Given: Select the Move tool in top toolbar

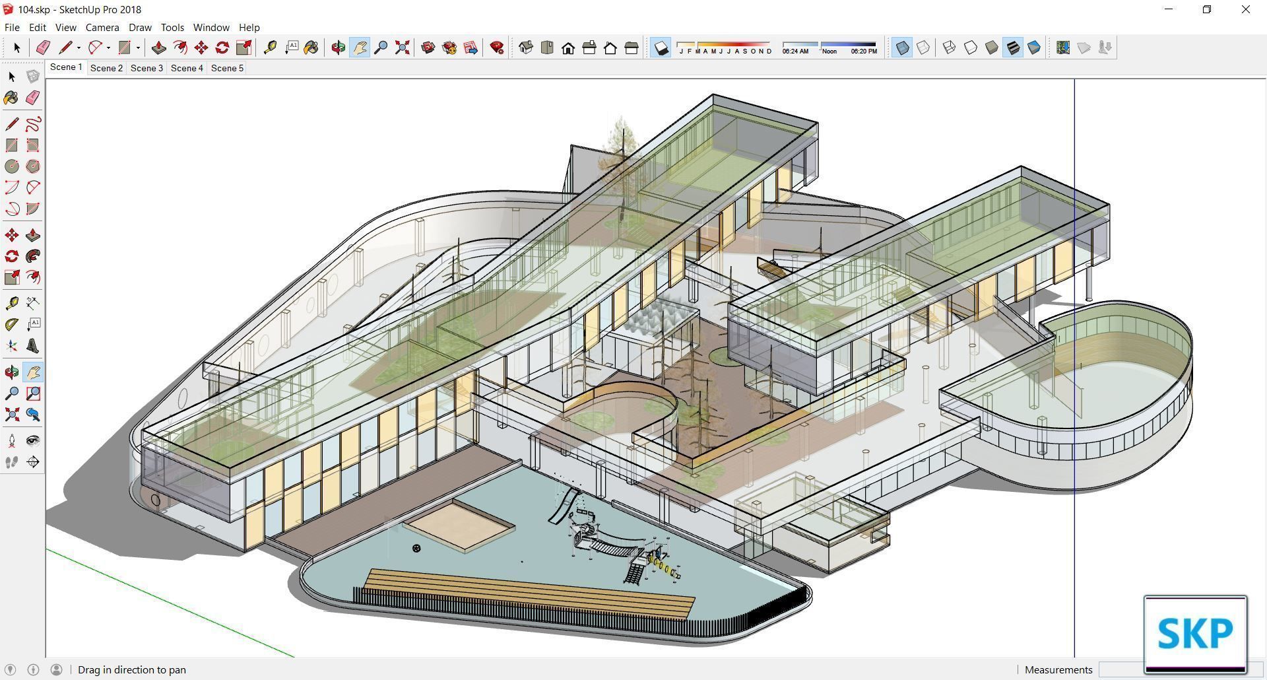Looking at the screenshot, I should coord(201,48).
